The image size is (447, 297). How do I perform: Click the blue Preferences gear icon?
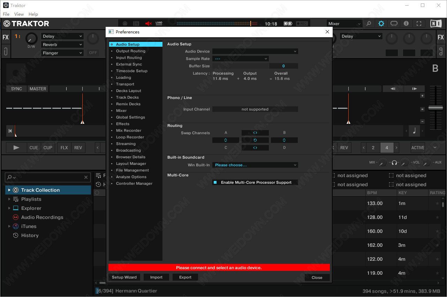point(381,24)
